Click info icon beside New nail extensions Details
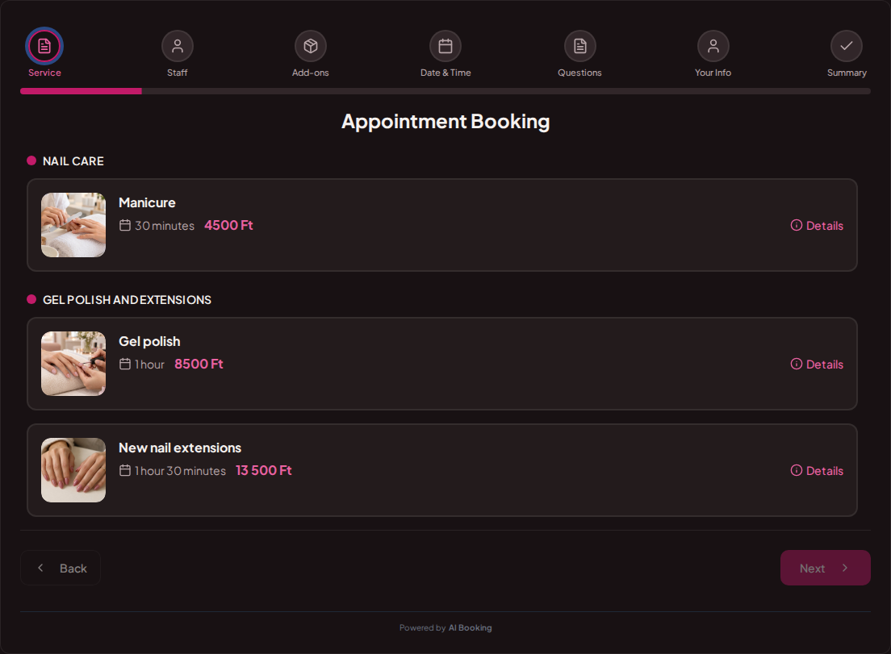This screenshot has height=654, width=891. point(796,470)
